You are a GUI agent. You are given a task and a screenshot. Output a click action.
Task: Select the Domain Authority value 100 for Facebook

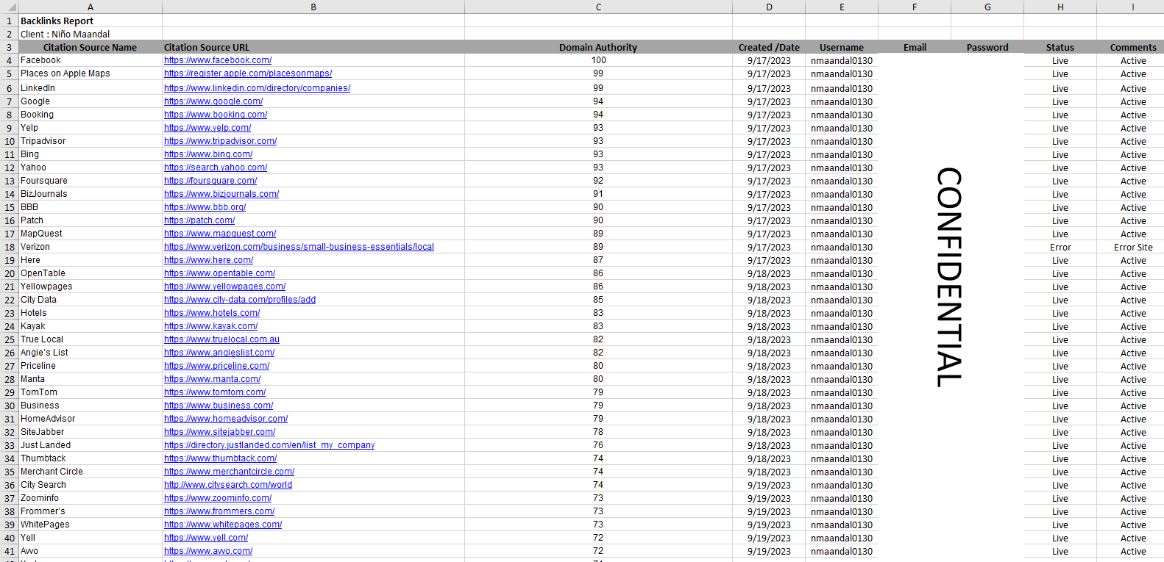coord(598,60)
